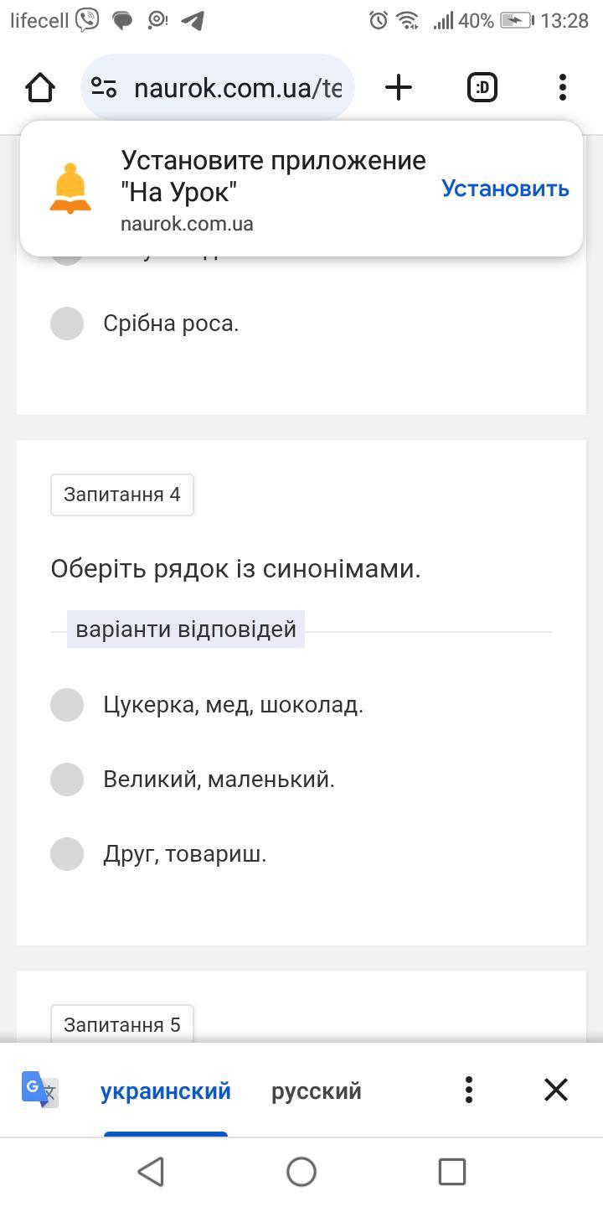The width and height of the screenshot is (603, 1207).
Task: Click the Установить install button
Action: (505, 189)
